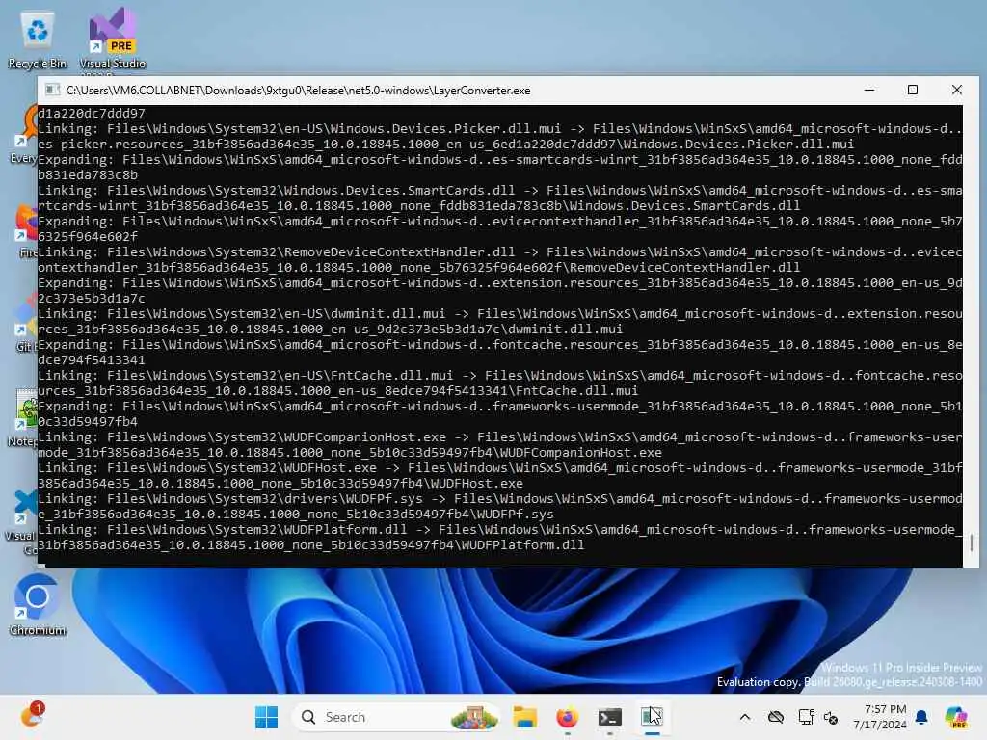Click the line linking RemoveDeviceContextHandler.dll
The image size is (987, 740).
click(500, 260)
